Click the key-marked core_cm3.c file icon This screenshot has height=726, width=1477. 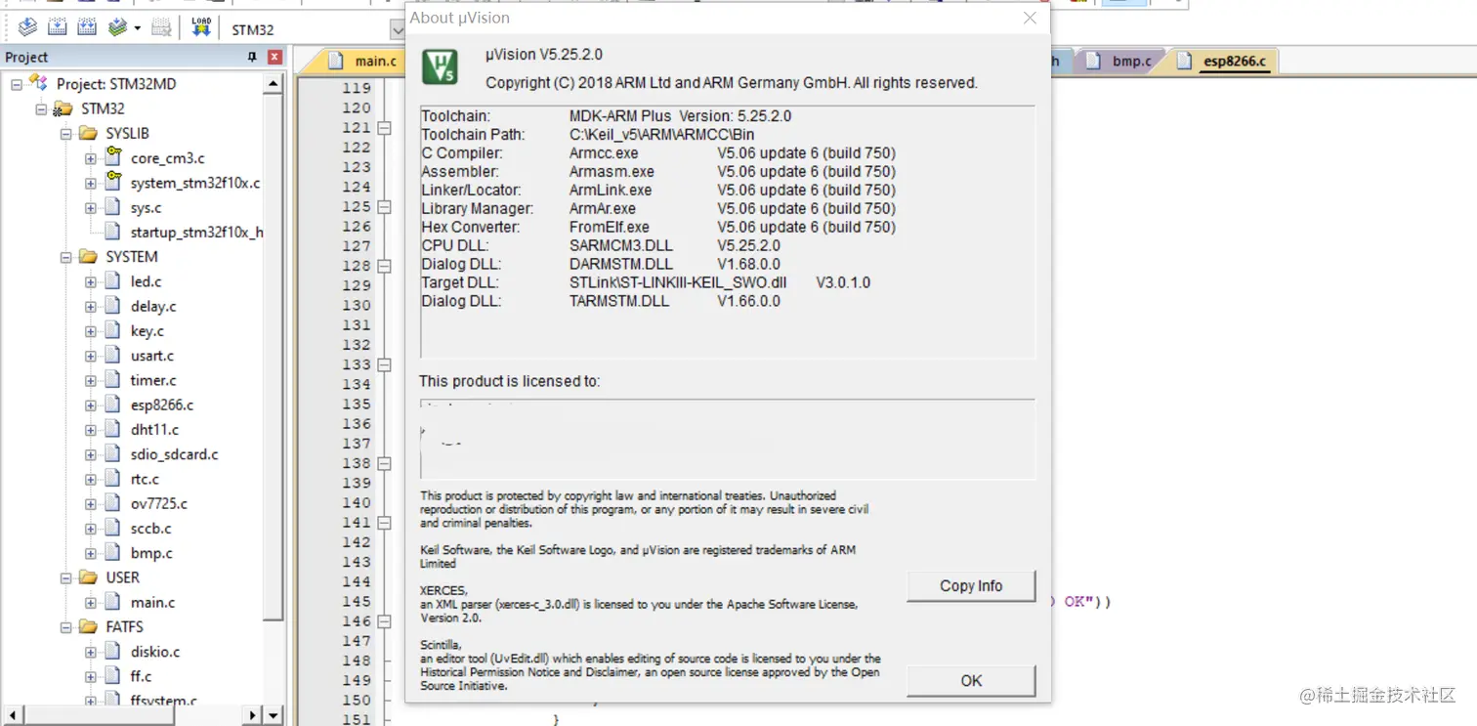[x=113, y=156]
